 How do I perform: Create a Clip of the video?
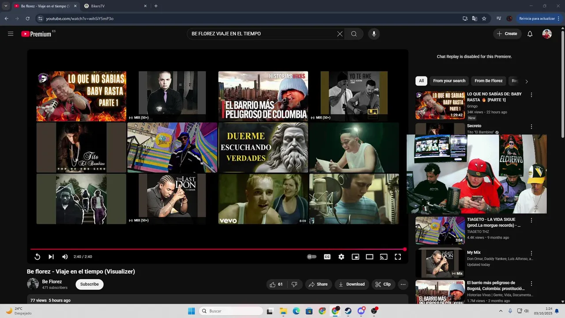pyautogui.click(x=383, y=284)
